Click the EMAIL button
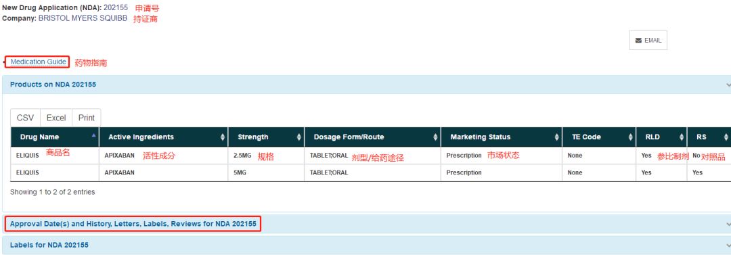Viewport: 731px width, 255px height. (x=648, y=40)
